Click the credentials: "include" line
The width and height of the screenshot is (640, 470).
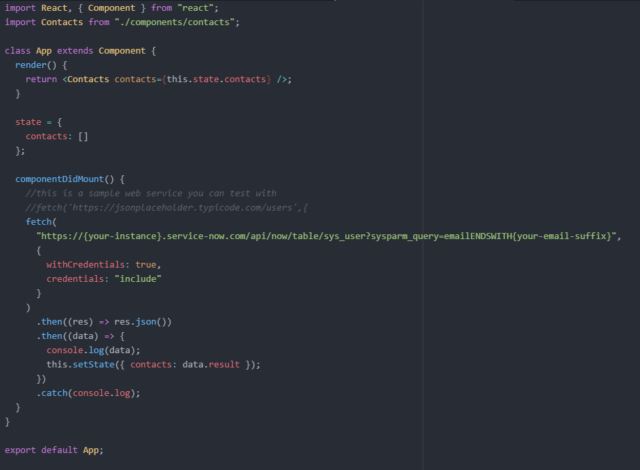104,279
